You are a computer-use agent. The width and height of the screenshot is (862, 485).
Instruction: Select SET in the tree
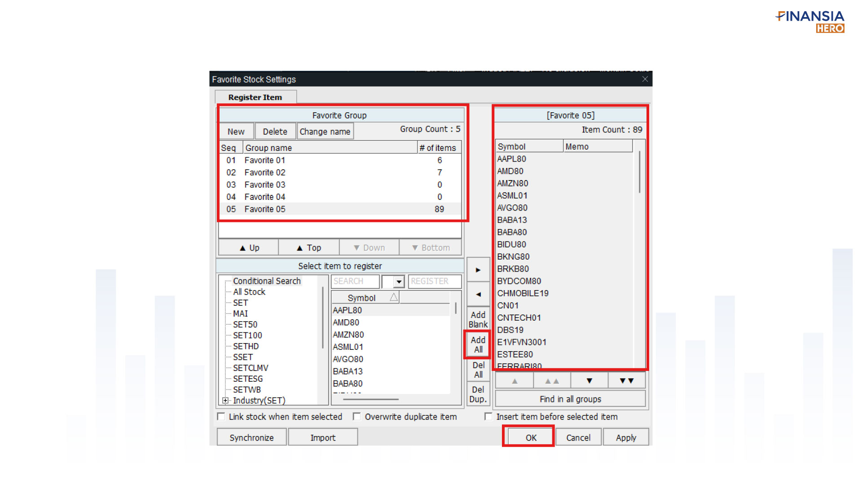coord(240,303)
